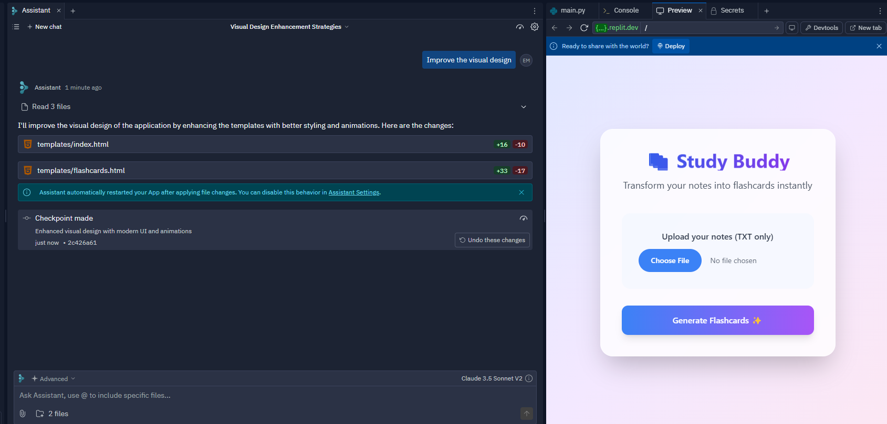887x424 pixels.
Task: Click the attach file paperclip icon
Action: pos(23,414)
